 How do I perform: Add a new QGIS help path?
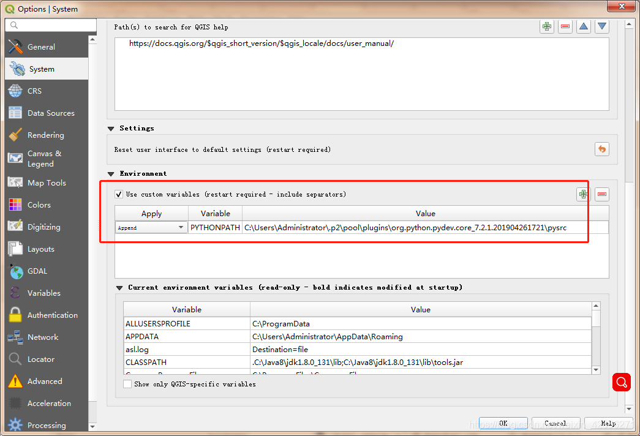(x=547, y=26)
